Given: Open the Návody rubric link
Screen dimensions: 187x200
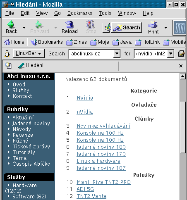Looking at the screenshot, I should pyautogui.click(x=22, y=129).
